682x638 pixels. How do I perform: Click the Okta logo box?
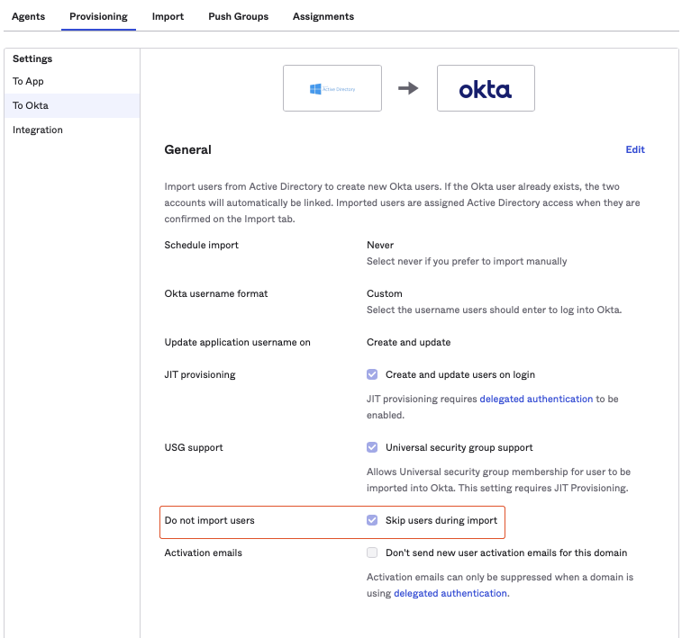(485, 88)
